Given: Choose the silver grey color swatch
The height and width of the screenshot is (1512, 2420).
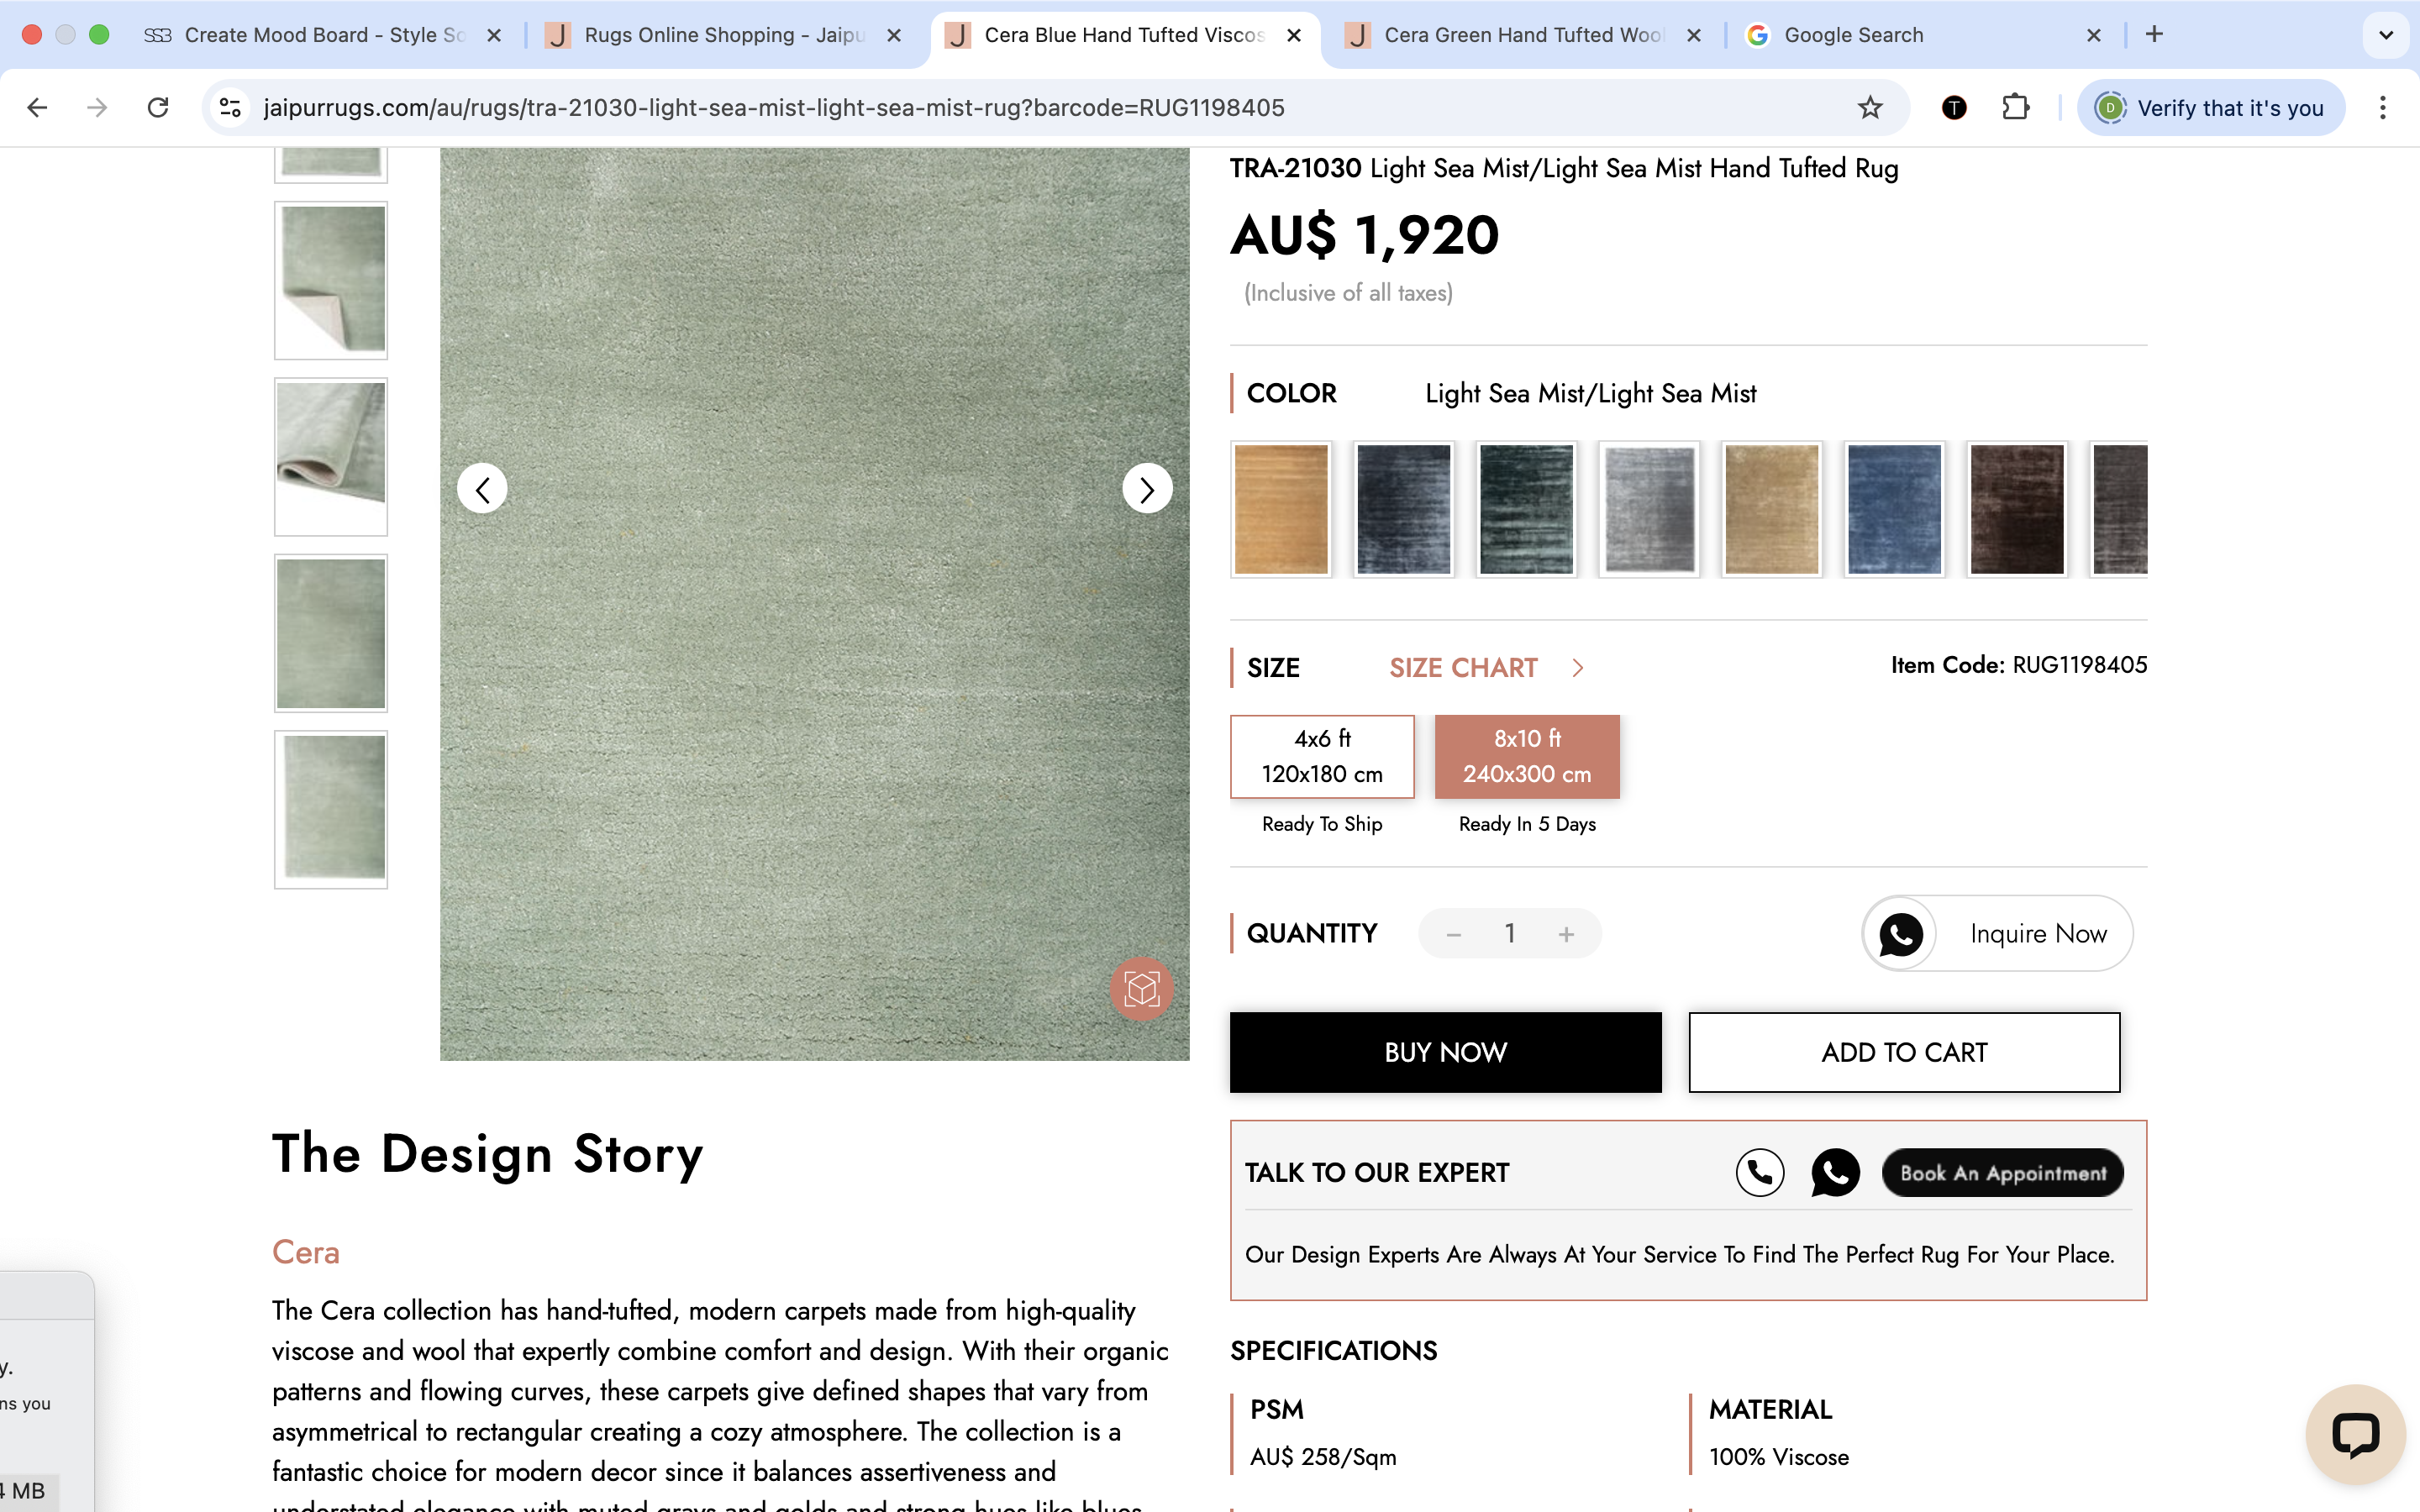Looking at the screenshot, I should (1649, 509).
